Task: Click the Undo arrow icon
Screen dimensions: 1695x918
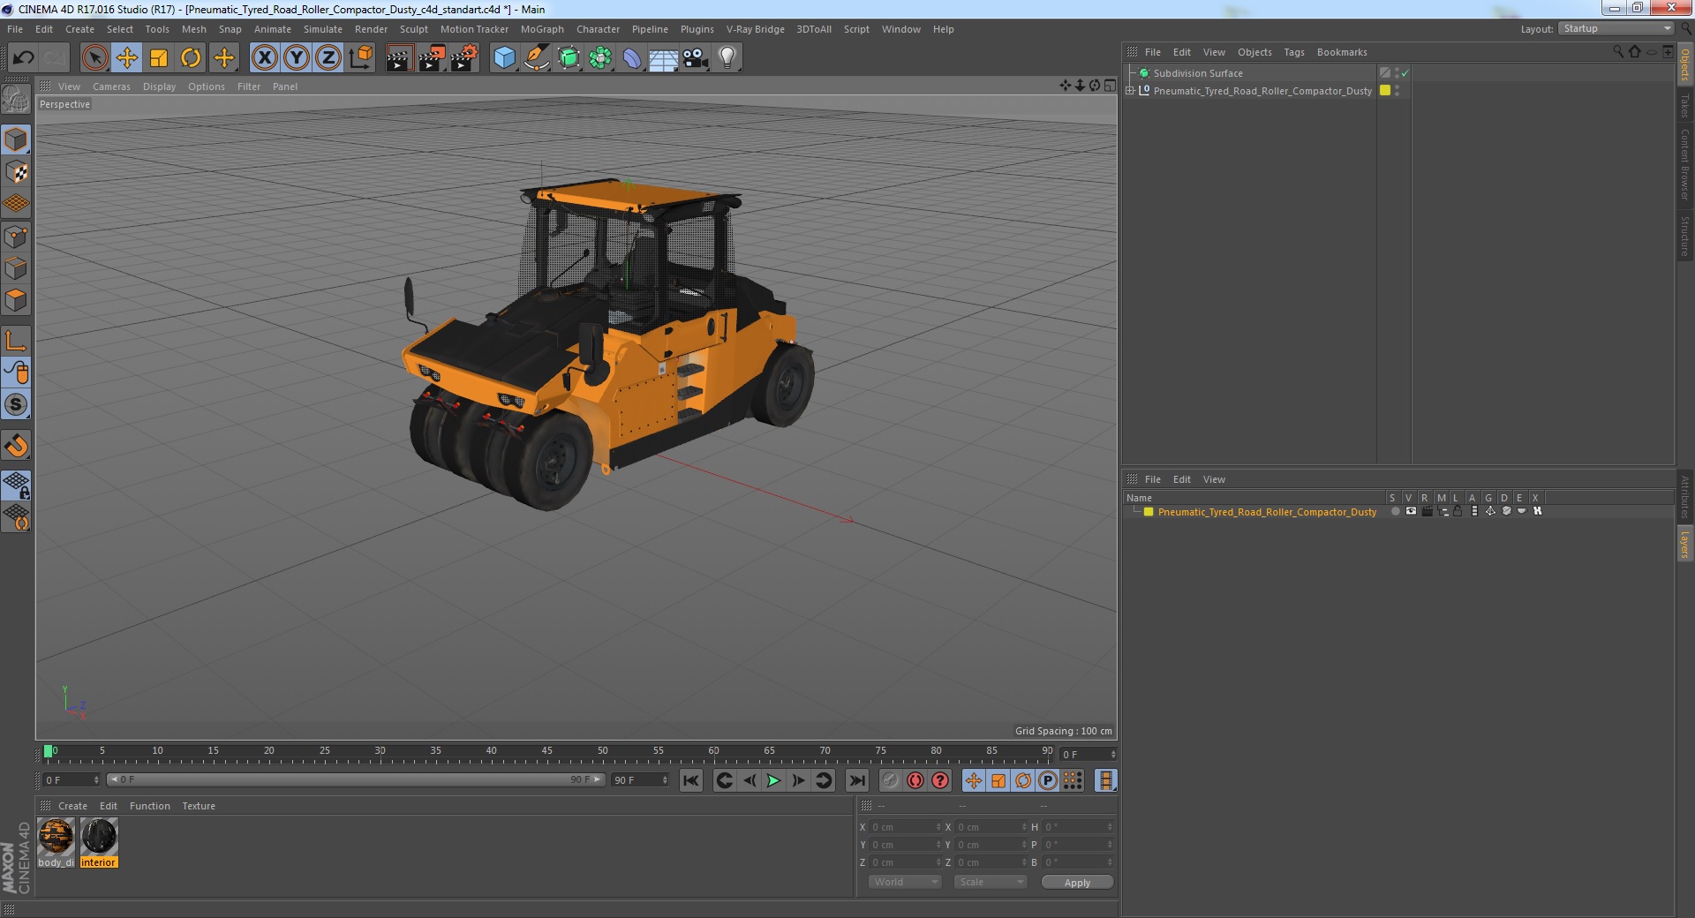Action: point(23,58)
